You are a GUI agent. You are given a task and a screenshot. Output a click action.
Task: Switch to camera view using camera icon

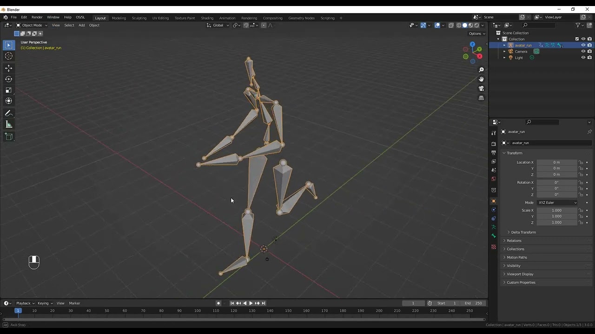tap(481, 89)
